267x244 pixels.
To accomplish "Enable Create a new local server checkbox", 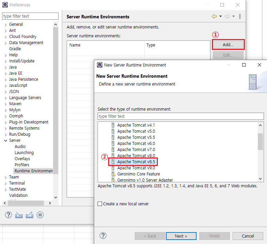I will click(100, 204).
